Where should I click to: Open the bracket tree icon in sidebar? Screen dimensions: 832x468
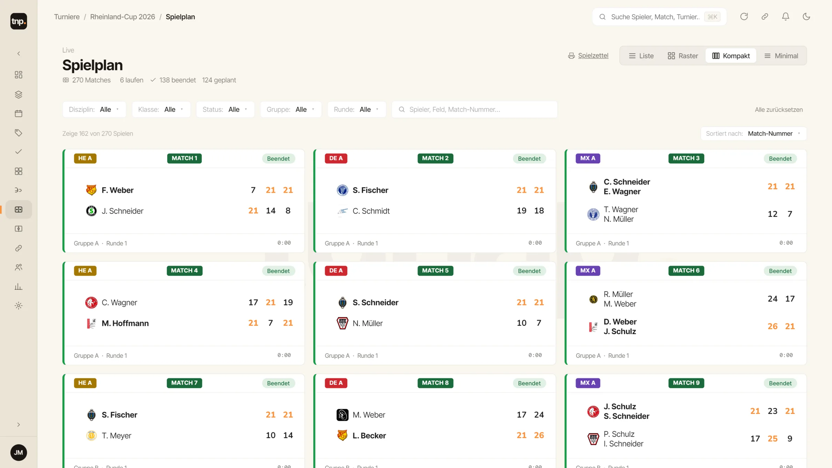point(19,190)
